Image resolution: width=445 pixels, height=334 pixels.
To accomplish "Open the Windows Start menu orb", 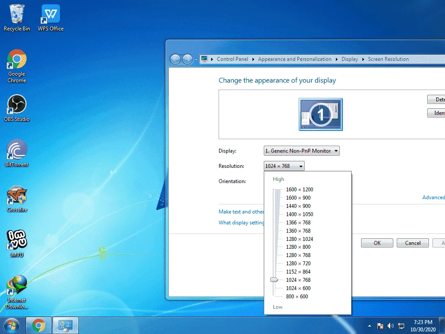I will [12, 325].
